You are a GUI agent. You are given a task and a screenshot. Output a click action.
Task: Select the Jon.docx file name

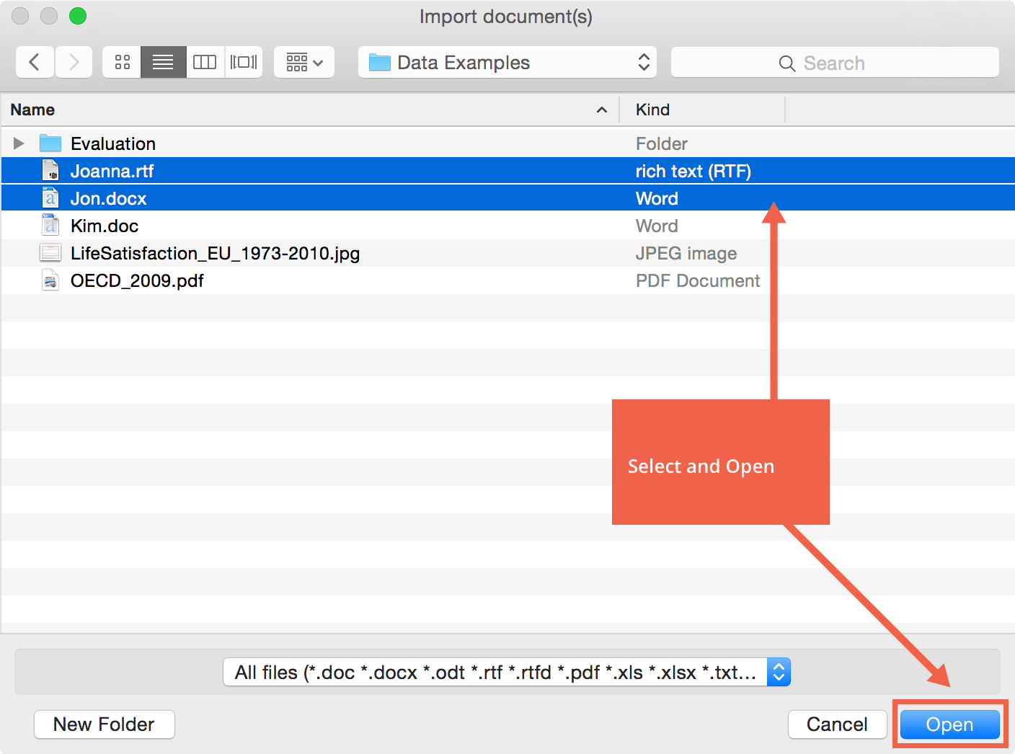click(108, 198)
